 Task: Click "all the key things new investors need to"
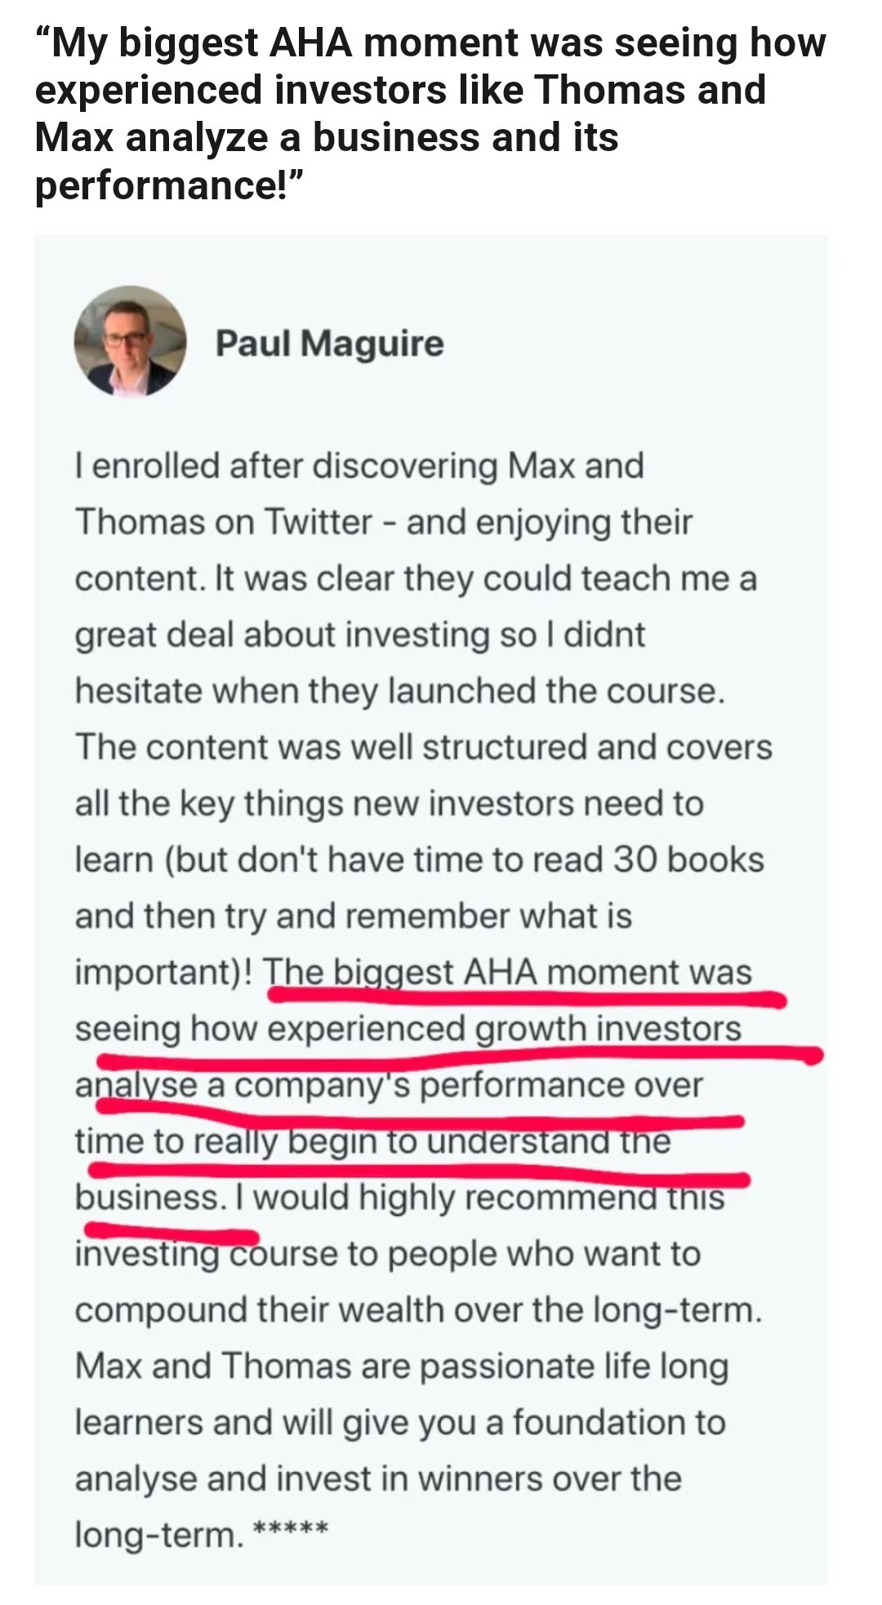(x=389, y=804)
